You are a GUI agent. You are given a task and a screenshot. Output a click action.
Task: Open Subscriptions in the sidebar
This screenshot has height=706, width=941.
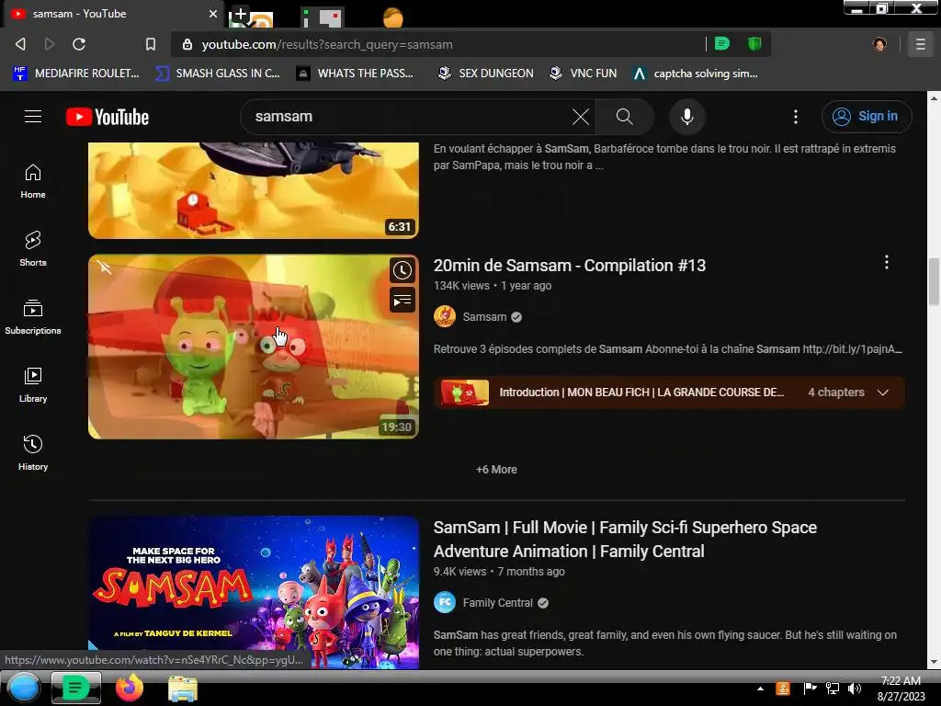[x=33, y=317]
